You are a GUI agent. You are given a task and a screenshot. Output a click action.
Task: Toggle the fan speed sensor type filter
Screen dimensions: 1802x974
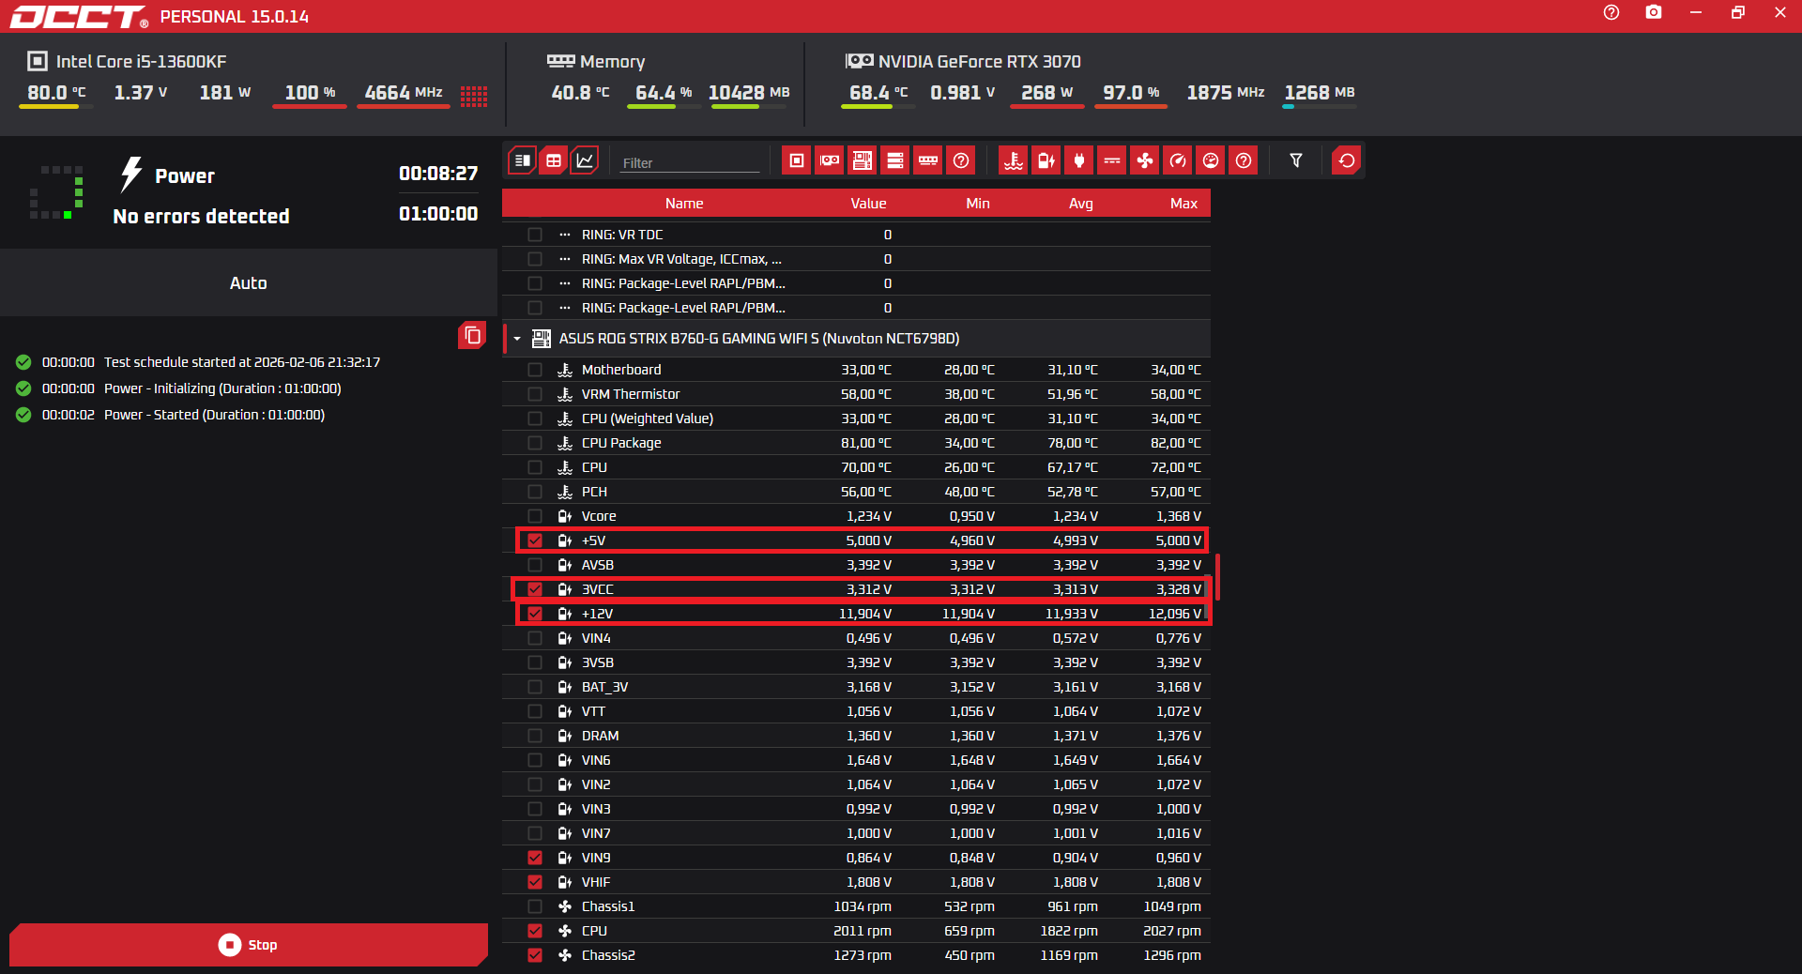[x=1145, y=160]
